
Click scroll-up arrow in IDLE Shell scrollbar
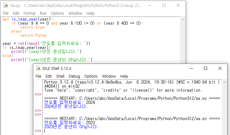point(224,82)
